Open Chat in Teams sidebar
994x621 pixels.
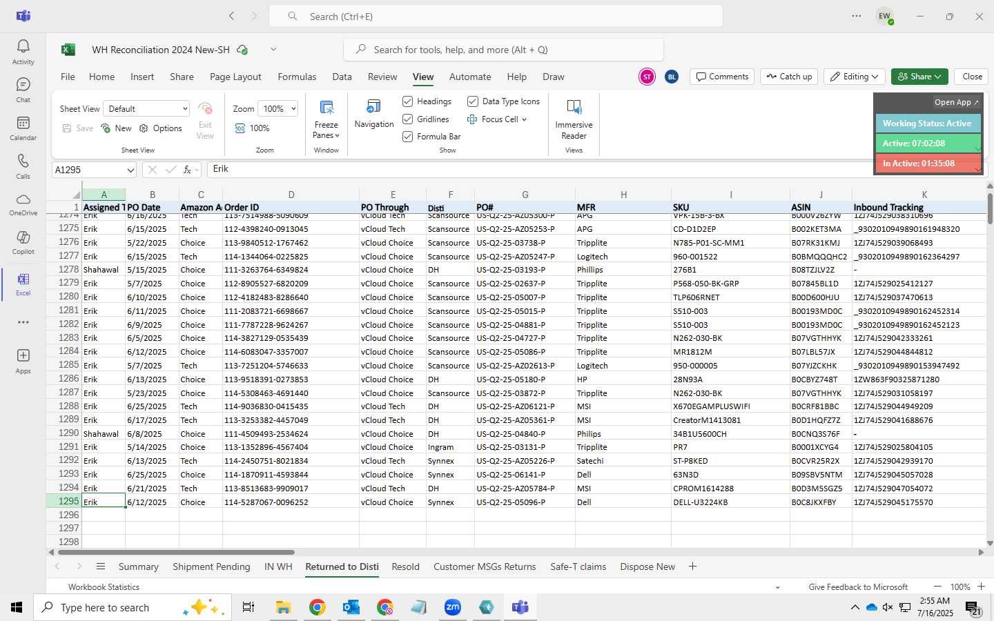click(x=23, y=90)
